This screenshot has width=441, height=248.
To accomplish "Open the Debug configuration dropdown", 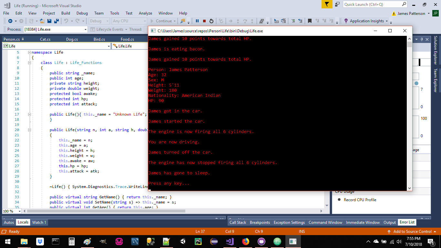I will coord(99,21).
